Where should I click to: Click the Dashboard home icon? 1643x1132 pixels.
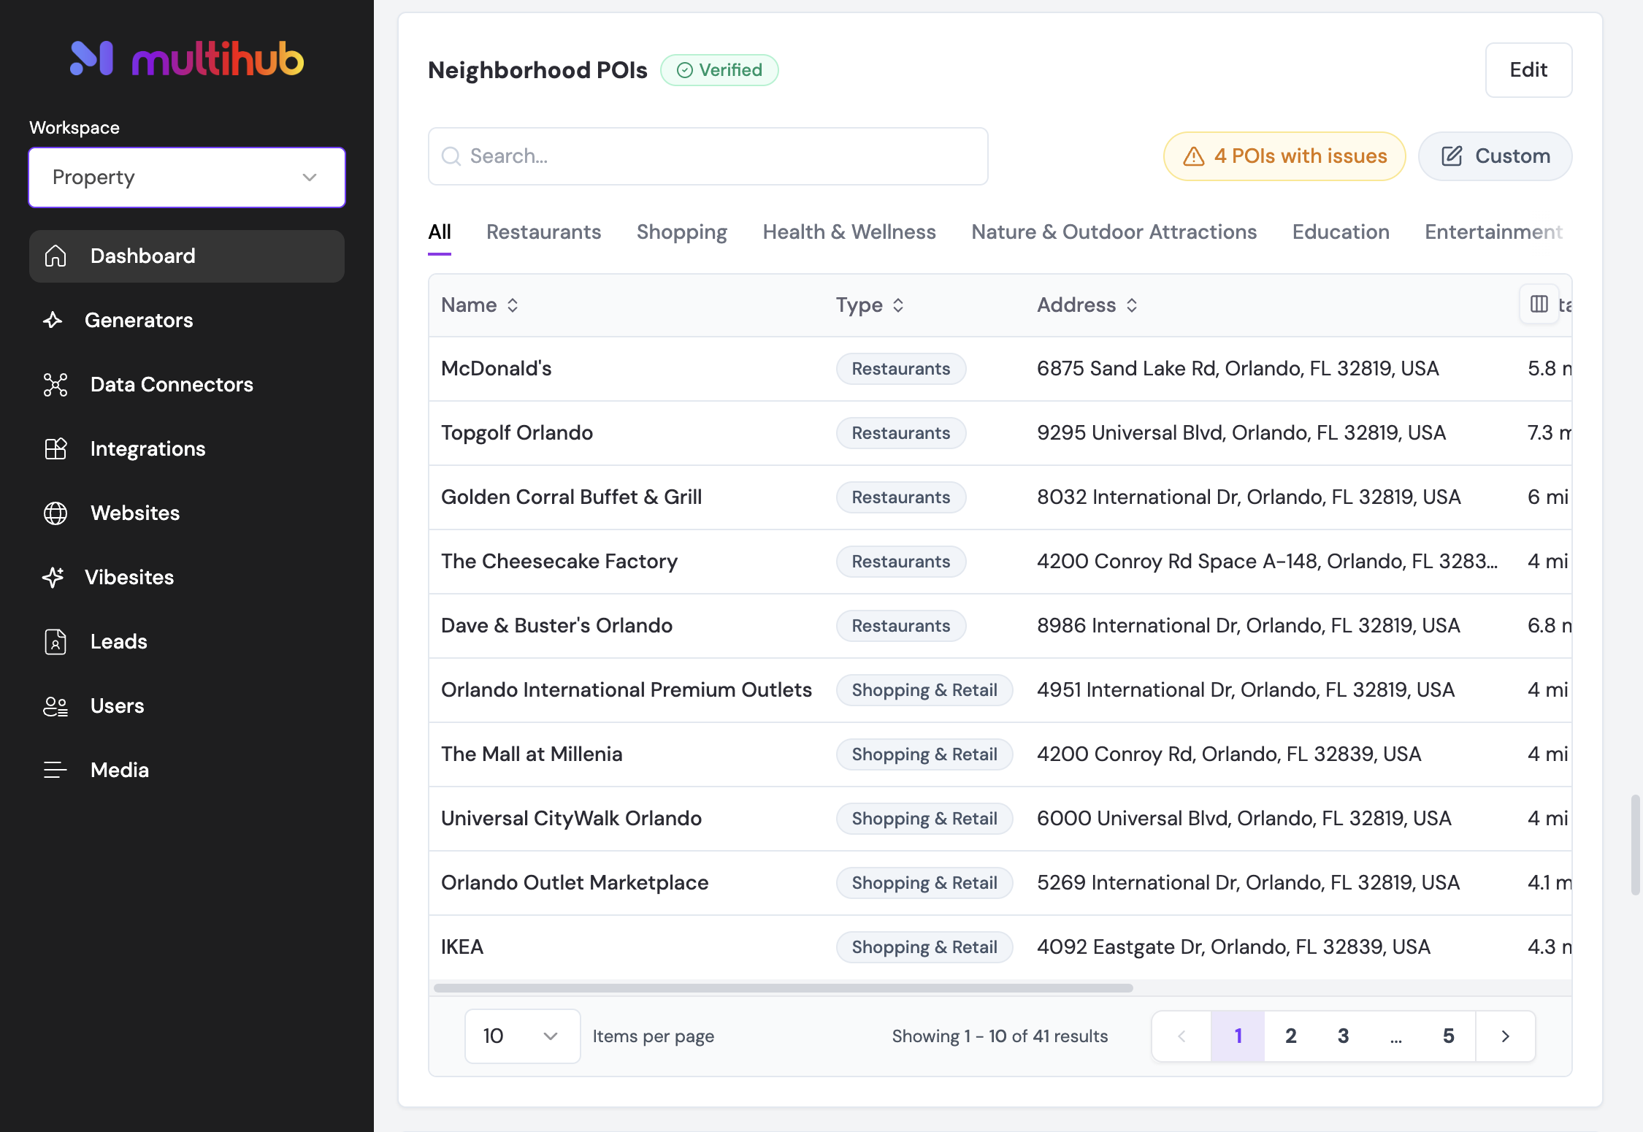pyautogui.click(x=55, y=256)
